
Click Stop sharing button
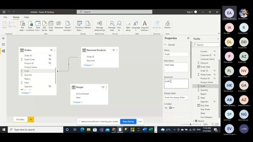coord(128,121)
